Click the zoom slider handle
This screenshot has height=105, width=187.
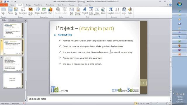point(157,103)
